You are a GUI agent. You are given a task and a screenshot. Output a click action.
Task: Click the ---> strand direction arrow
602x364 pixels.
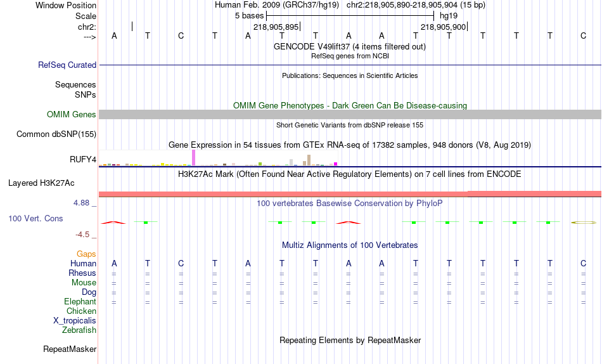(x=89, y=37)
